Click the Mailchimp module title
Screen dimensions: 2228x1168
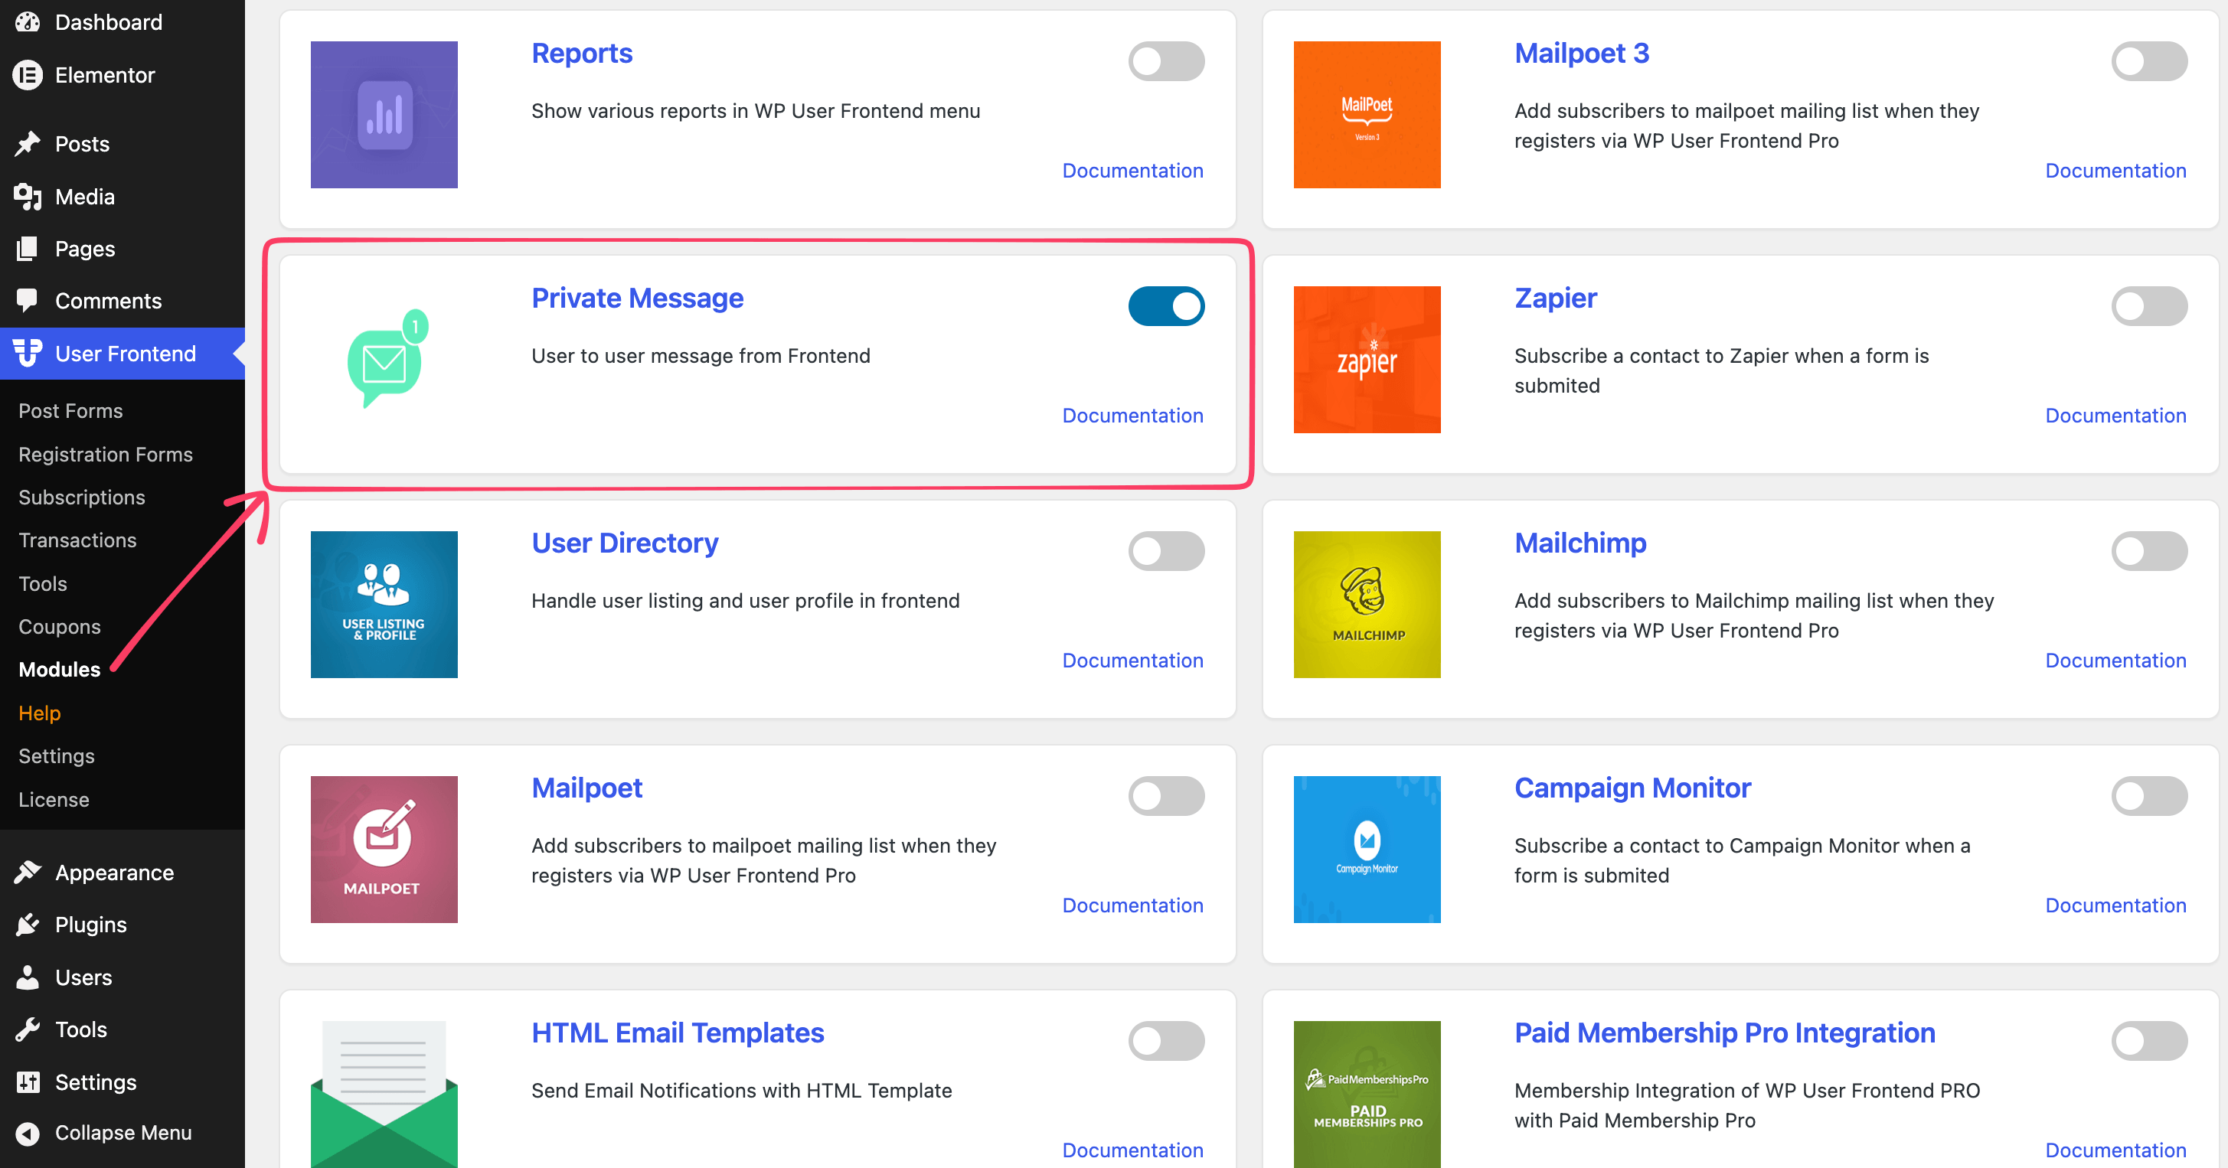tap(1580, 543)
